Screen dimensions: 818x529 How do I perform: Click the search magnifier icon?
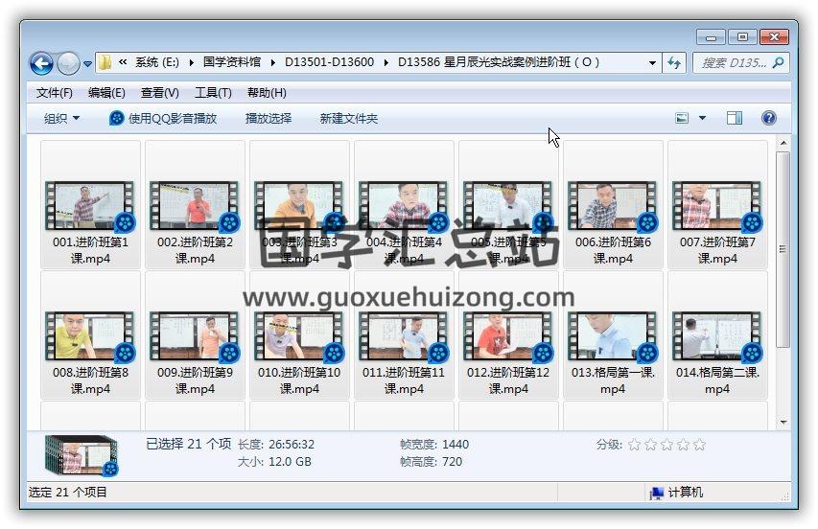point(778,62)
